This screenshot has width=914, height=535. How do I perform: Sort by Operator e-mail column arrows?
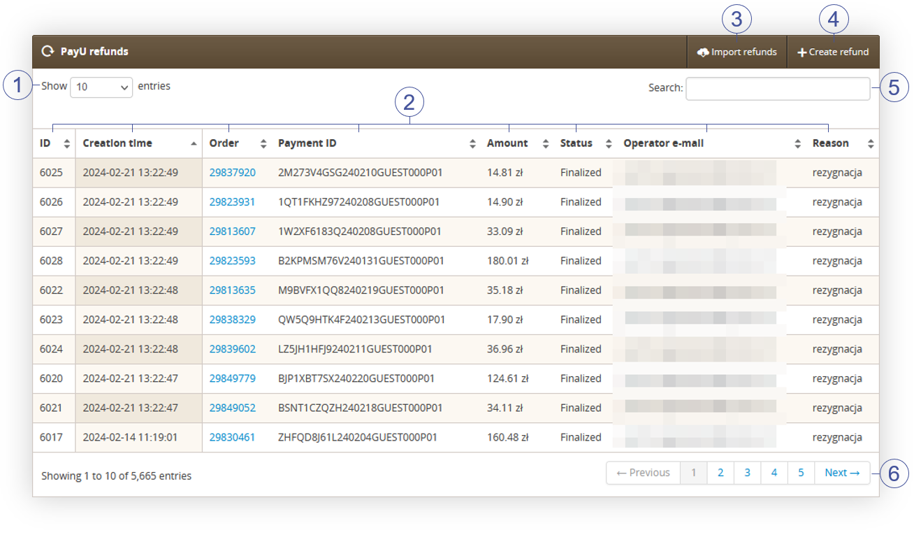(x=797, y=143)
